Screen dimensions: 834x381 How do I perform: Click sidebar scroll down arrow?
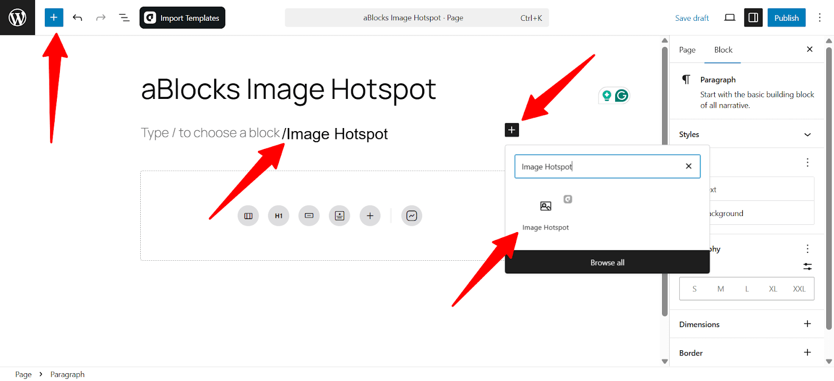(829, 361)
